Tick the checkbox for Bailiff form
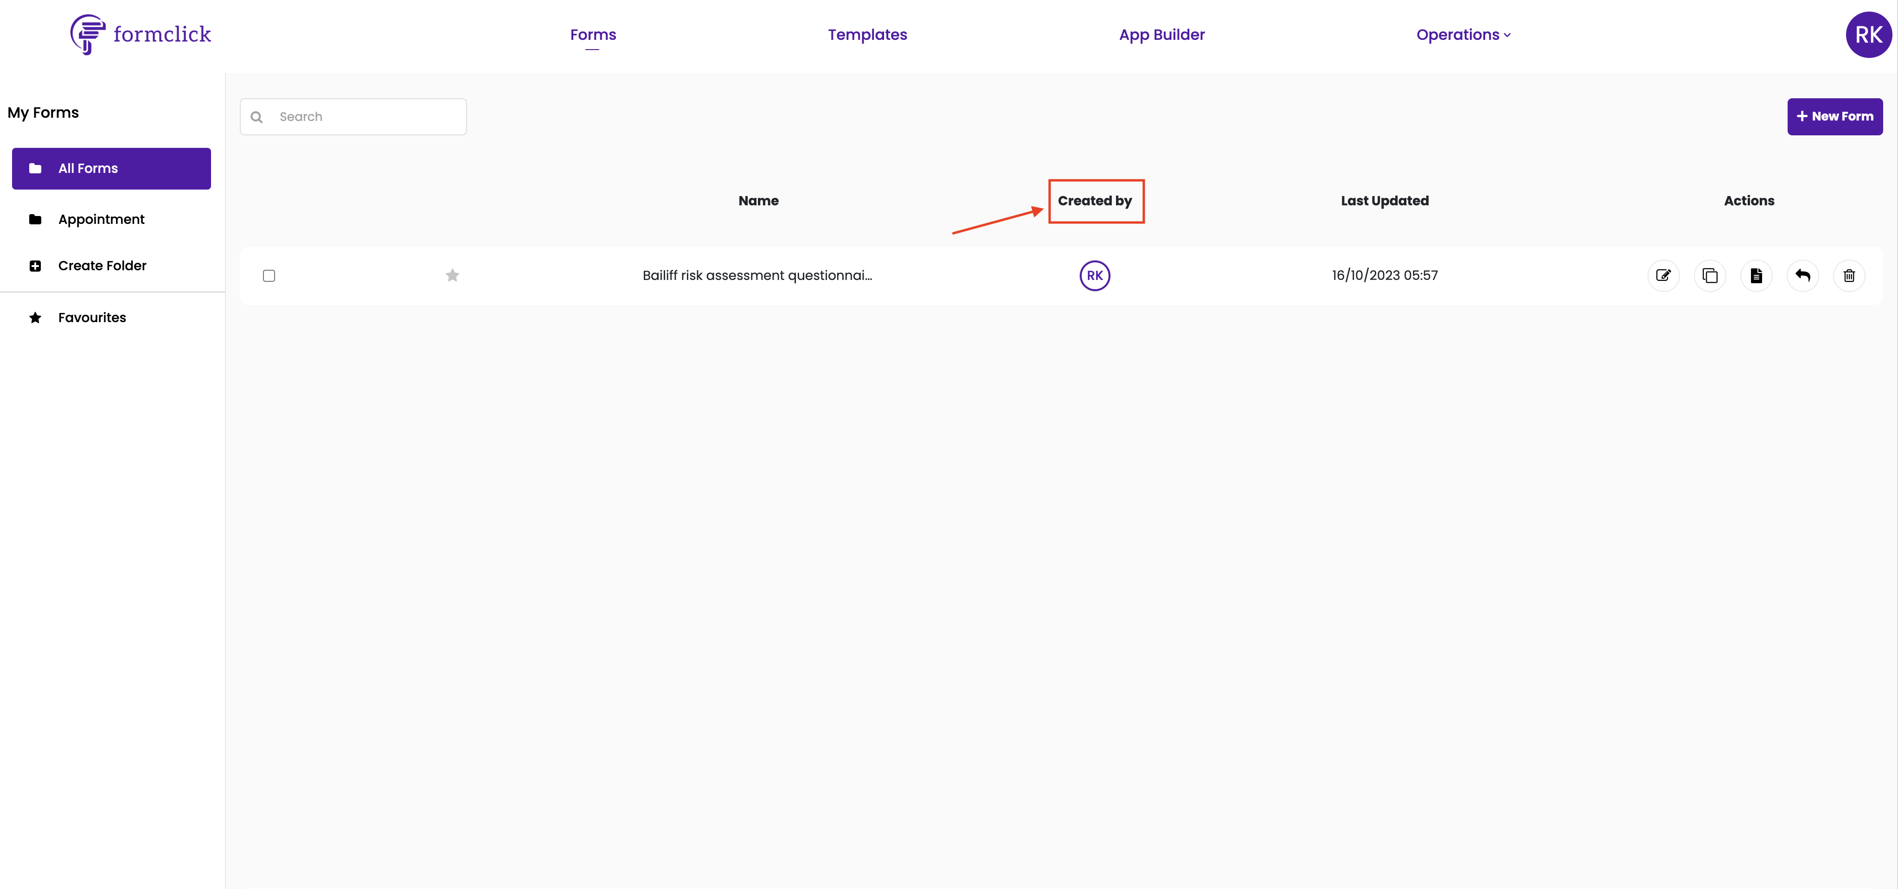 point(269,275)
